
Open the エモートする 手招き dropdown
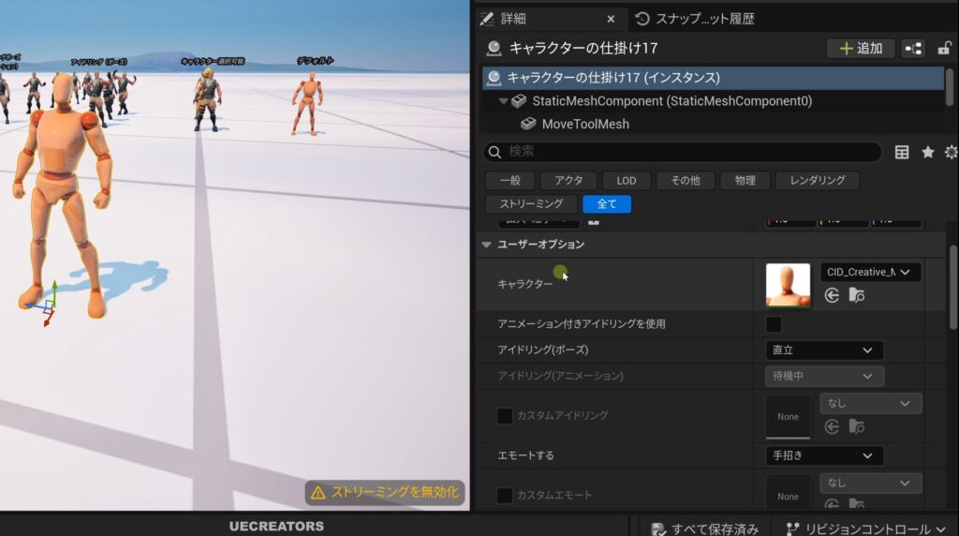(824, 456)
